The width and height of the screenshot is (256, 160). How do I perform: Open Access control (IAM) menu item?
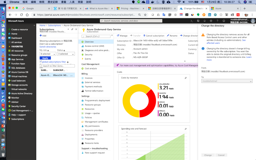coord(94,46)
